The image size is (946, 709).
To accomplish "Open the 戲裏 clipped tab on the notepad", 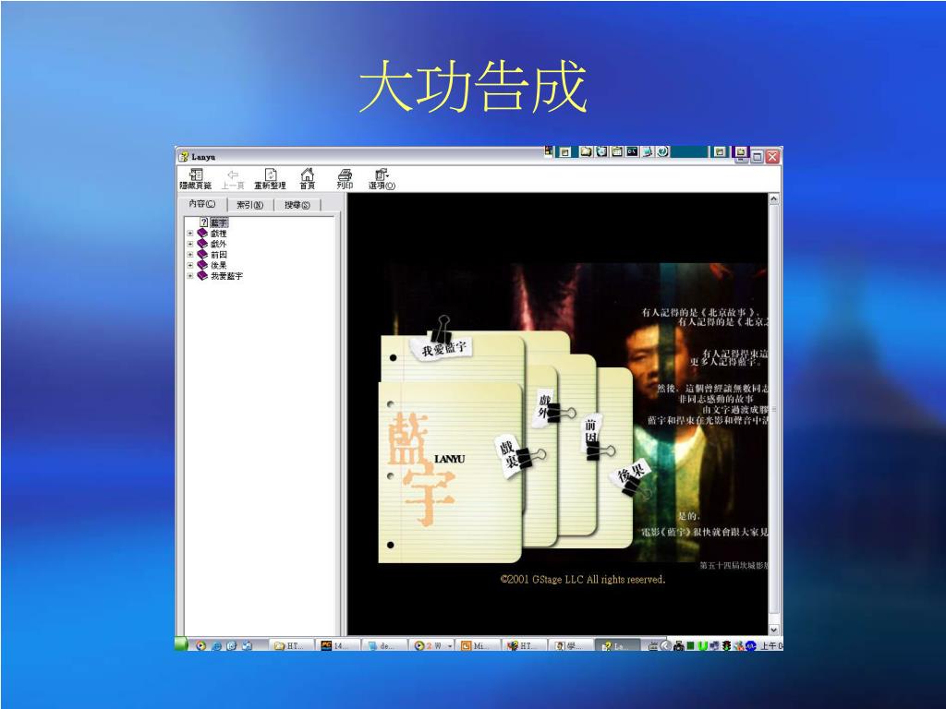I will click(x=510, y=456).
